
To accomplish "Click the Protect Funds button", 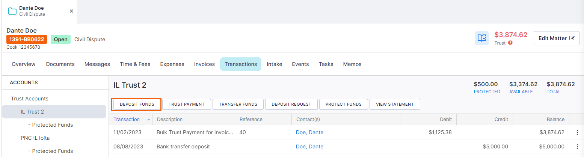I will [344, 104].
